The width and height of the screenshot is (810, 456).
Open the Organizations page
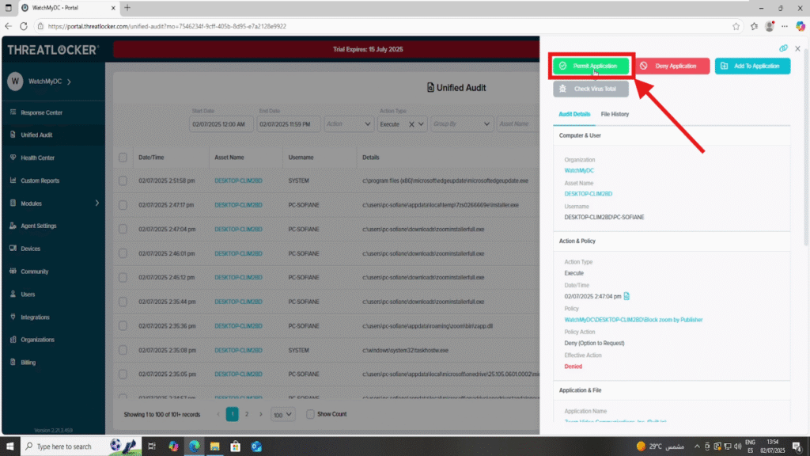(x=37, y=340)
